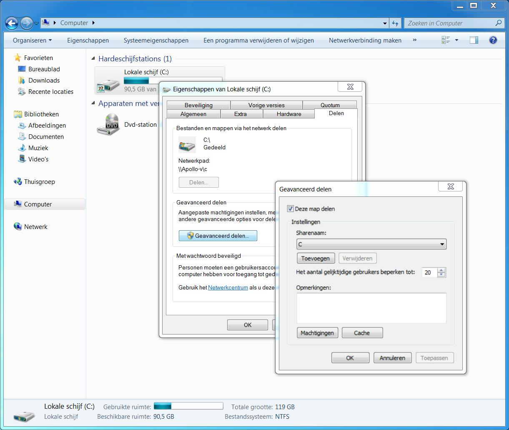Open the Organiseren dropdown menu
Image resolution: width=509 pixels, height=430 pixels.
pyautogui.click(x=33, y=40)
